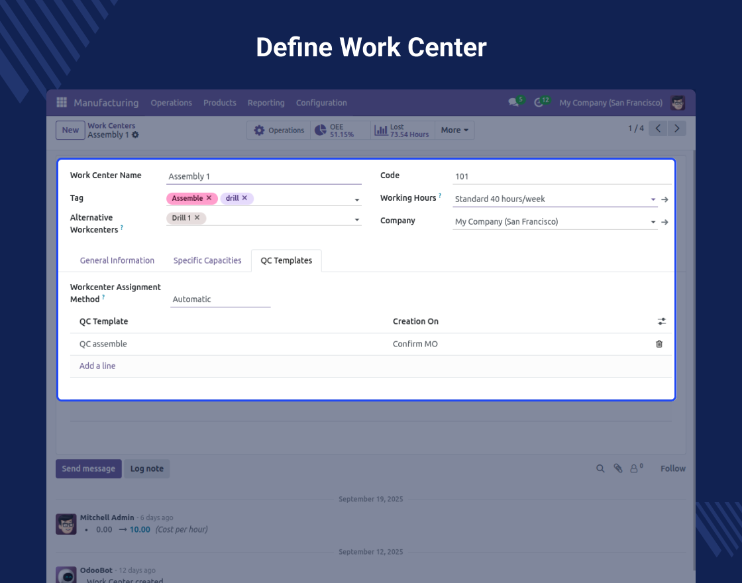
Task: Click the Follow button
Action: click(x=673, y=468)
